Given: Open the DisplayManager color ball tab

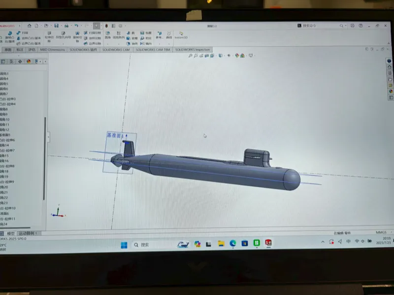Looking at the screenshot, I should (29, 62).
